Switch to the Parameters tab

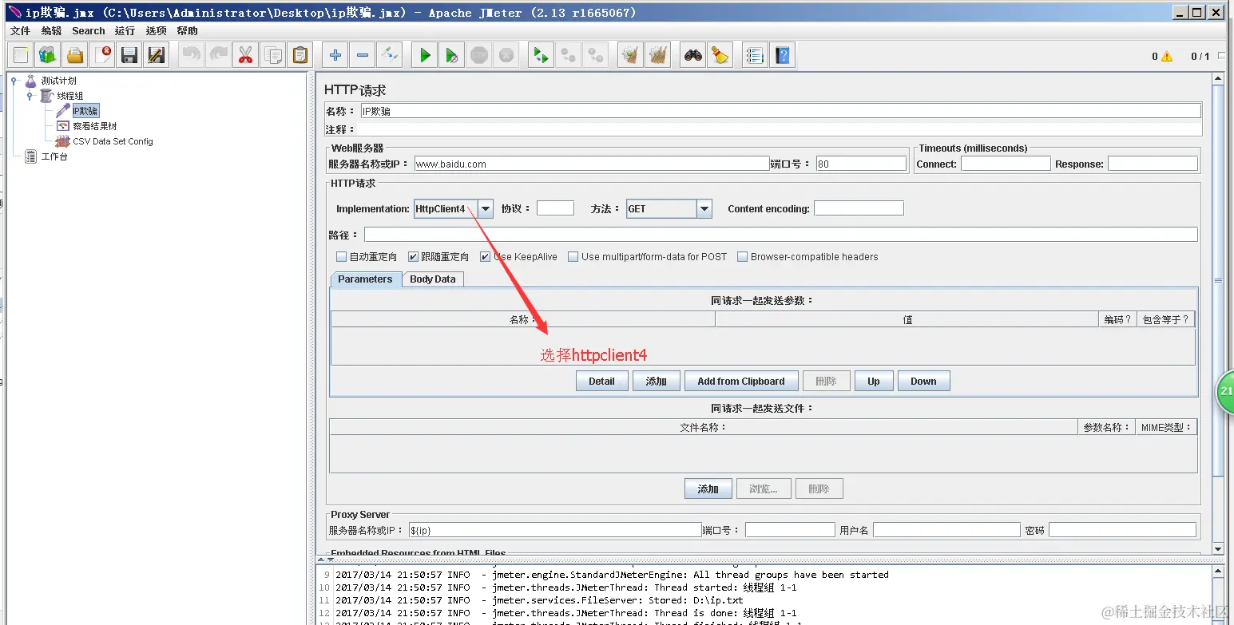[x=365, y=279]
